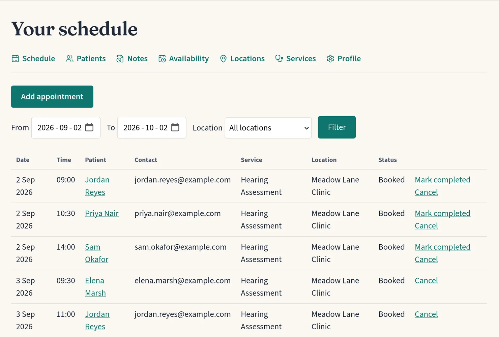Click the Location column header
499x337 pixels.
click(x=324, y=160)
